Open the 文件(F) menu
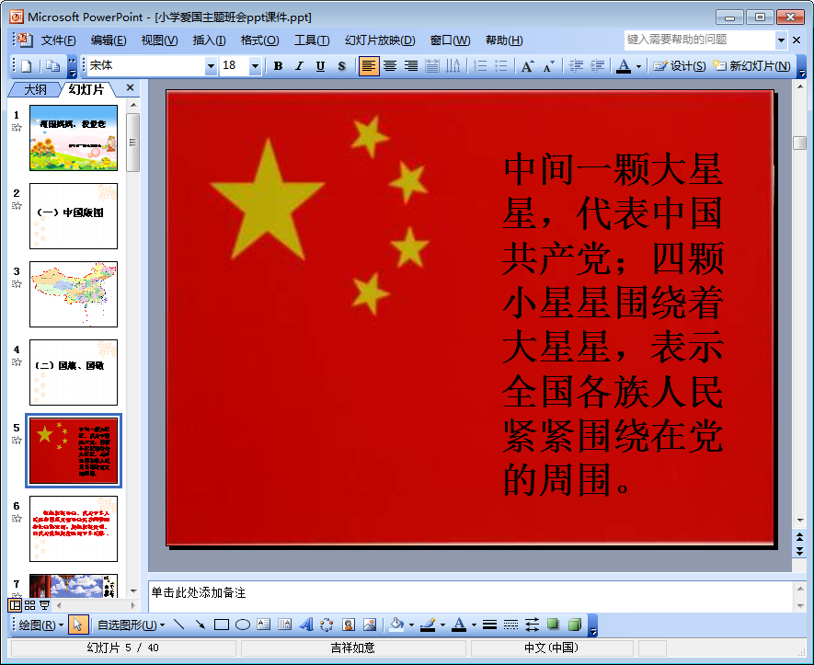Screen dimensions: 814x665 pyautogui.click(x=58, y=40)
